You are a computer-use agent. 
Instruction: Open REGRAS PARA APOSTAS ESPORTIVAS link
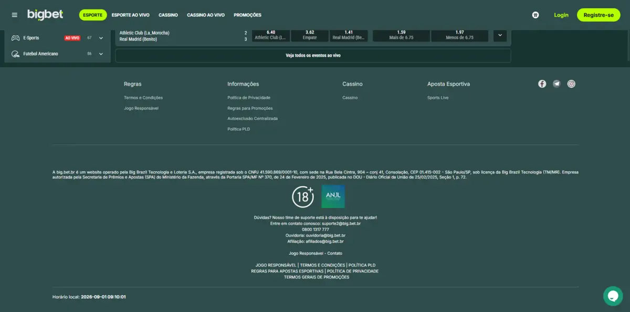point(287,271)
